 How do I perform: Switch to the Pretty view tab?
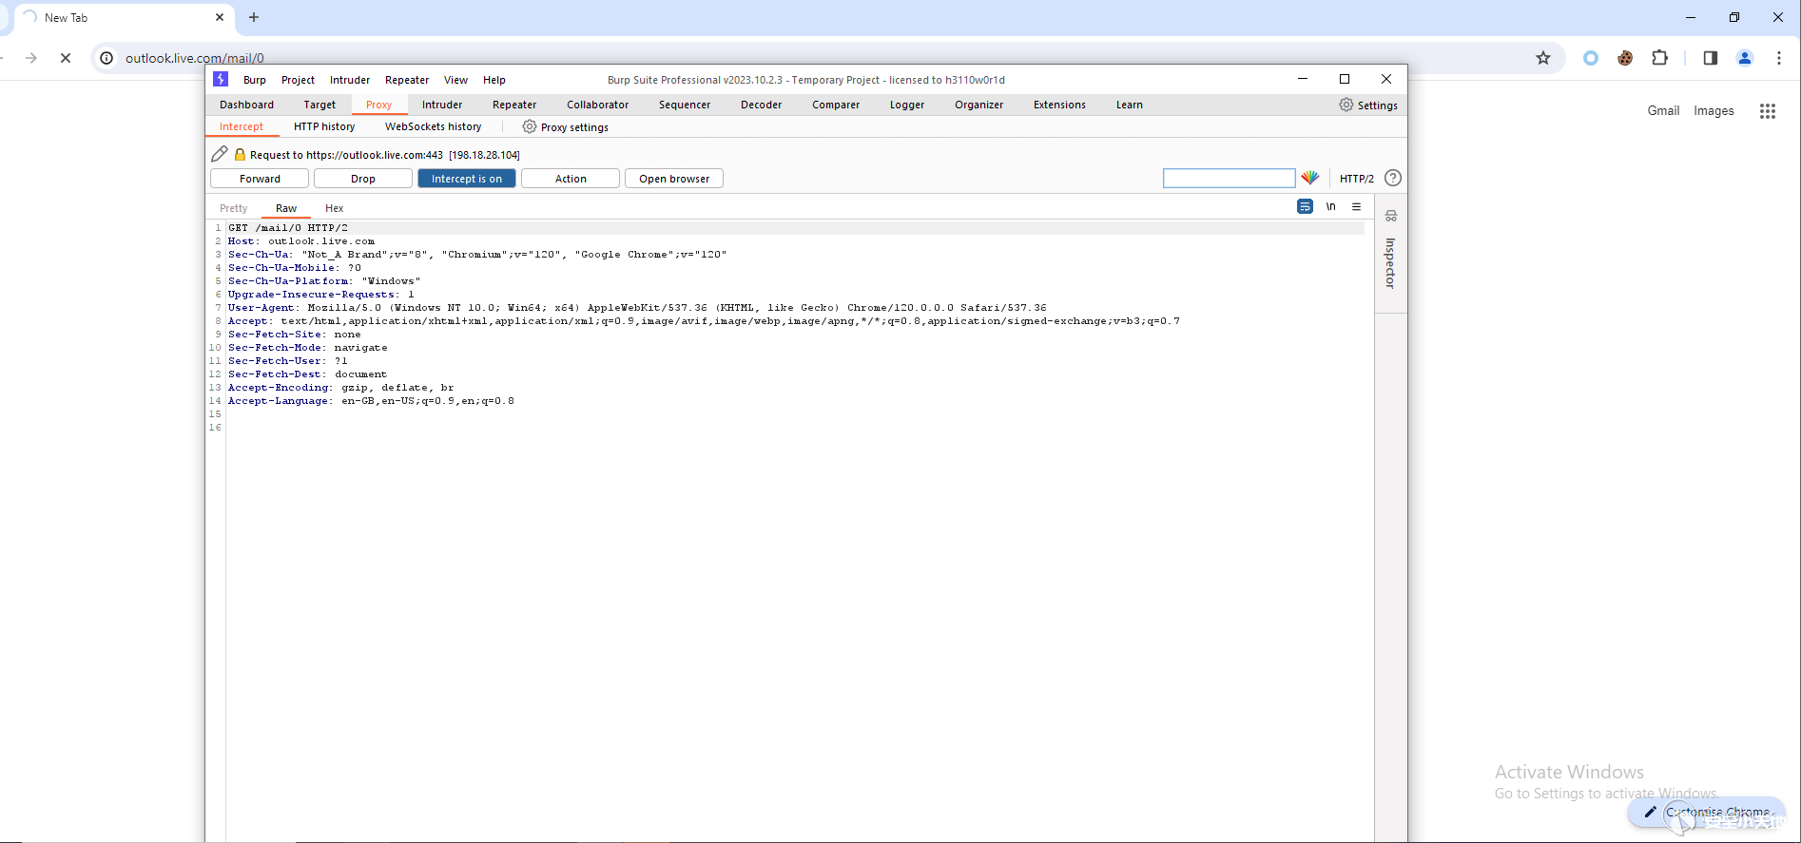(x=233, y=208)
